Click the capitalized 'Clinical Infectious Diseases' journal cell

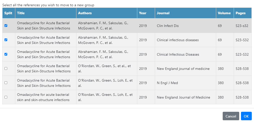click(x=185, y=54)
